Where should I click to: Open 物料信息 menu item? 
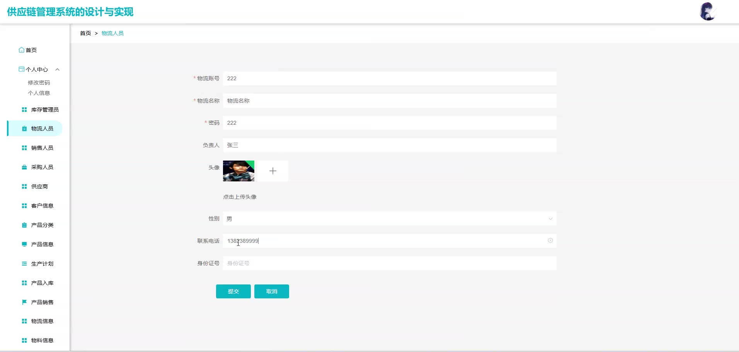[x=42, y=340]
